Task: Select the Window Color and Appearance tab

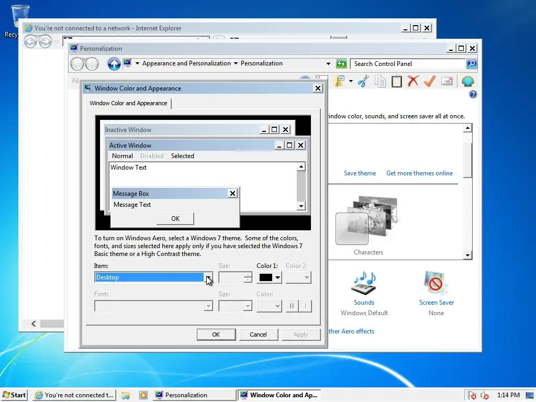Action: point(129,103)
